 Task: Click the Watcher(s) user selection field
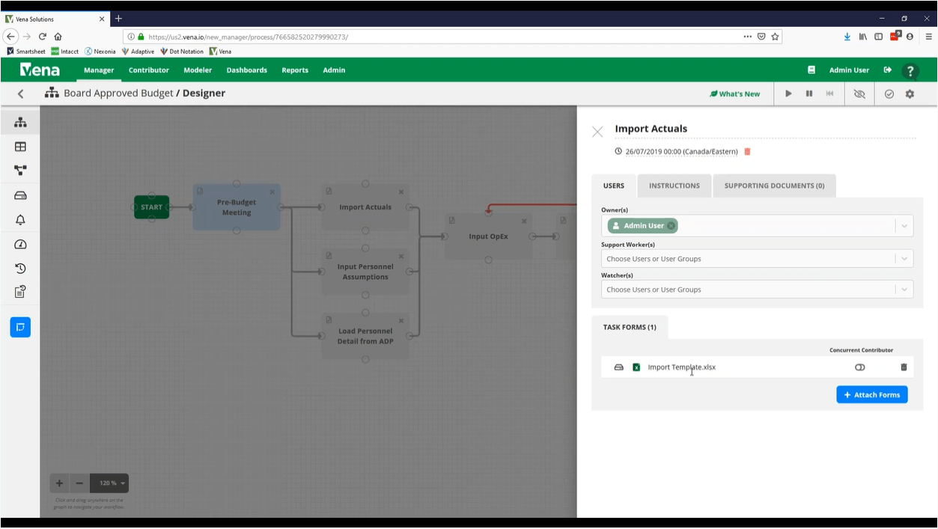749,290
